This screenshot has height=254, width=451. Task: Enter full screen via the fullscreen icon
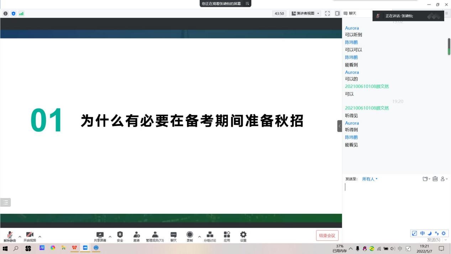pos(327,14)
